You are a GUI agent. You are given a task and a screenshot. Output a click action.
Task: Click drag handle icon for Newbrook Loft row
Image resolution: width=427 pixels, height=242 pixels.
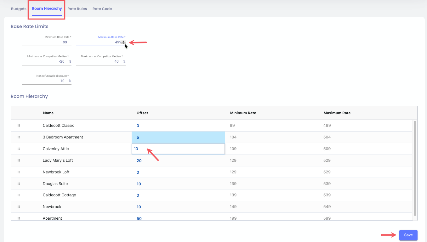(x=18, y=172)
